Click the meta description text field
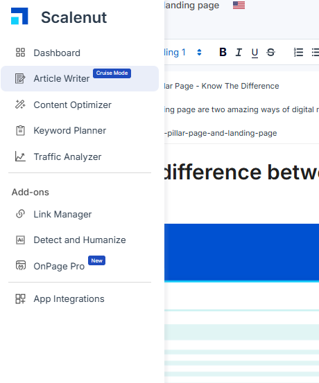The width and height of the screenshot is (319, 383). coord(242,109)
